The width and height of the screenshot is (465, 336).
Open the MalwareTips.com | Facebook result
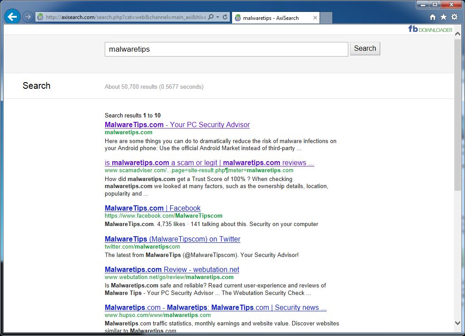(x=152, y=208)
